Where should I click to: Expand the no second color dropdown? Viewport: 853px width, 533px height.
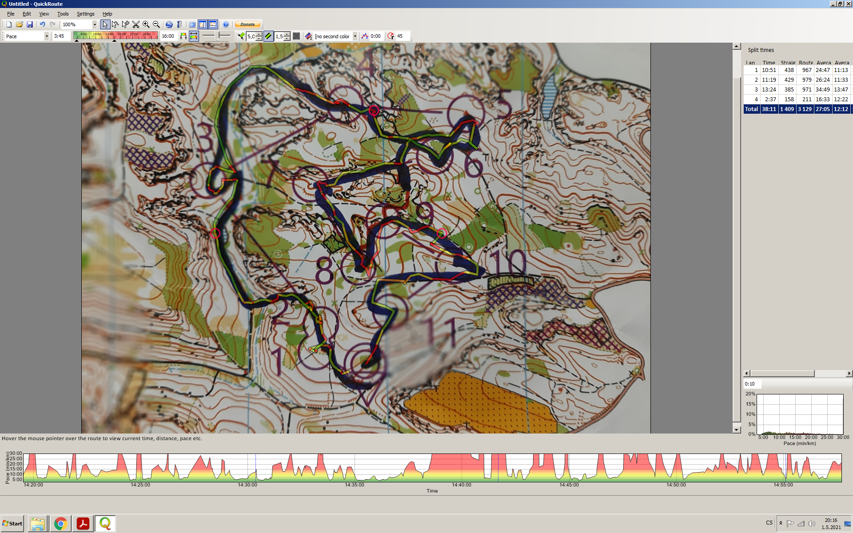coord(355,36)
